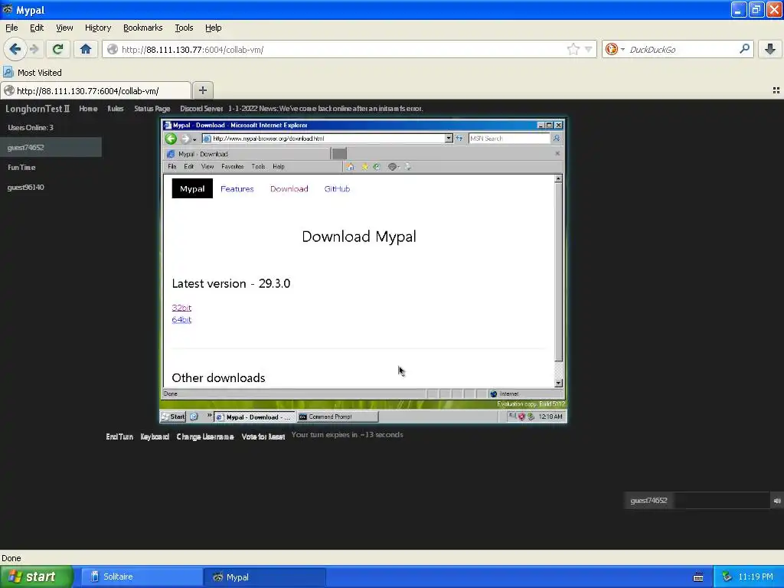Open the on-screen Keyboard button
Screen dimensions: 784x588
tap(155, 436)
